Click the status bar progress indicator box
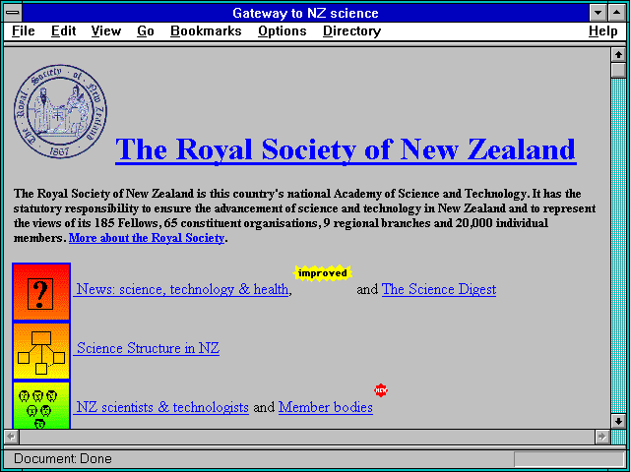The height and width of the screenshot is (472, 630). [569, 459]
